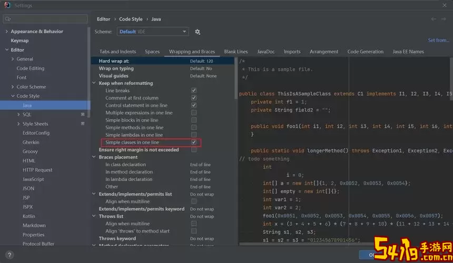Select EditorConfig code style item
Screen dimensions: 453x263
pyautogui.click(x=36, y=133)
